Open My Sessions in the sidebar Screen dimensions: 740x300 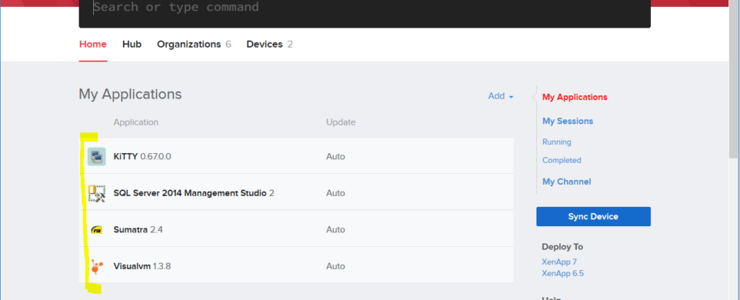tap(568, 122)
